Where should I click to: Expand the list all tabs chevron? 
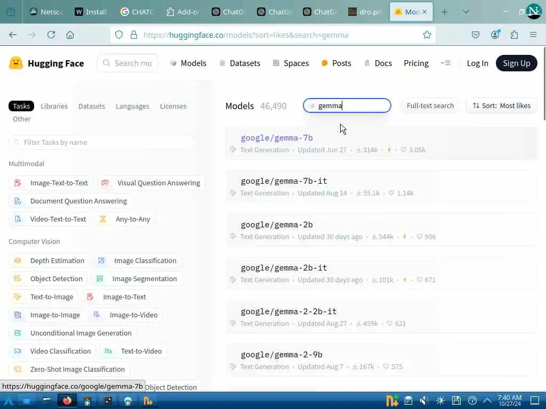[465, 12]
